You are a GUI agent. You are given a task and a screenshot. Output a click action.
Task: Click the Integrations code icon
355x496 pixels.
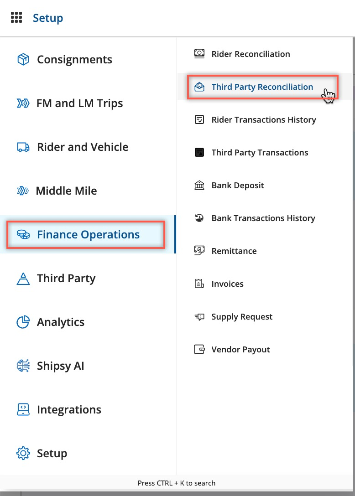point(23,410)
